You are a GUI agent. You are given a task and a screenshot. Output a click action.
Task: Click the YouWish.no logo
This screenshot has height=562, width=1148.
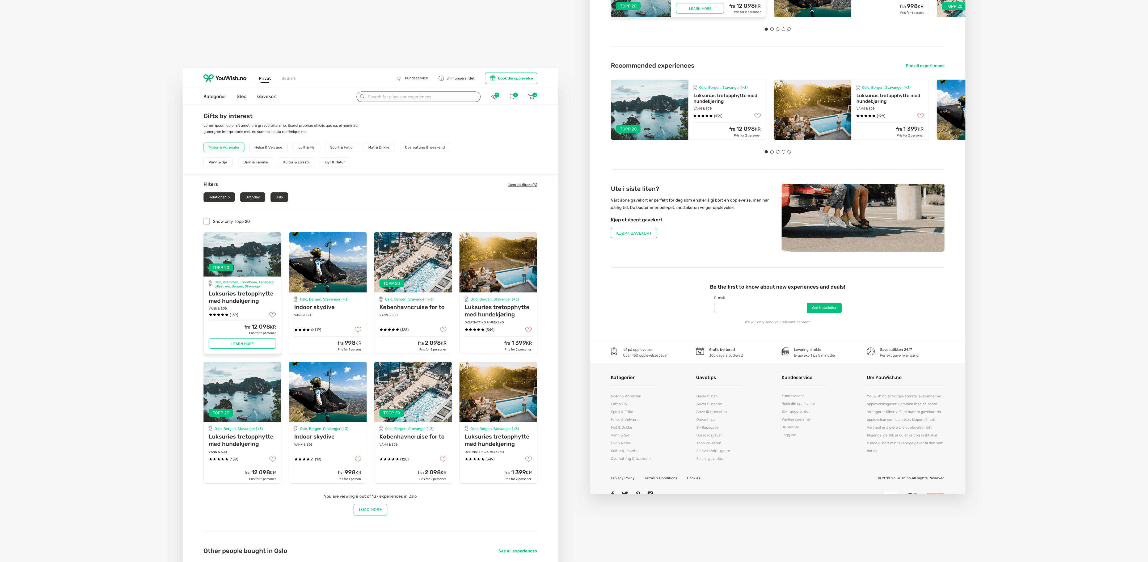225,78
